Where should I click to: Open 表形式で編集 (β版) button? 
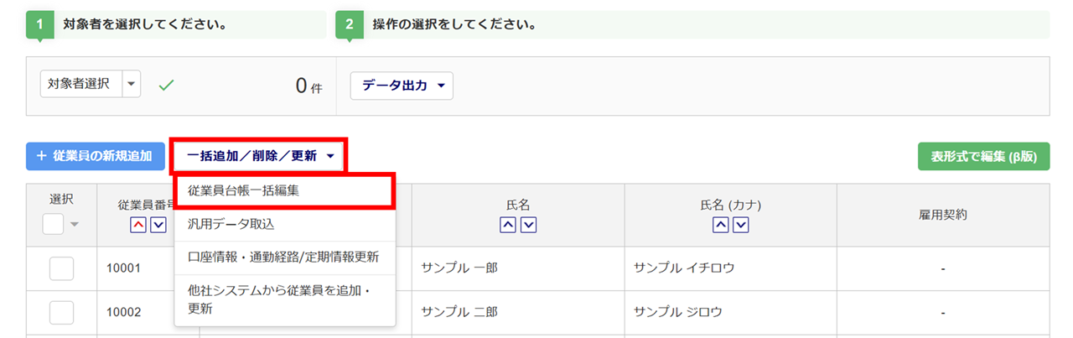pos(984,156)
